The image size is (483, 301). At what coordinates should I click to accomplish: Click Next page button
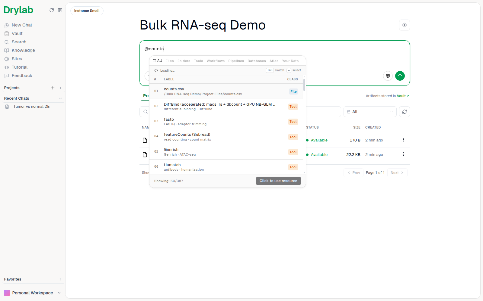coord(397,173)
